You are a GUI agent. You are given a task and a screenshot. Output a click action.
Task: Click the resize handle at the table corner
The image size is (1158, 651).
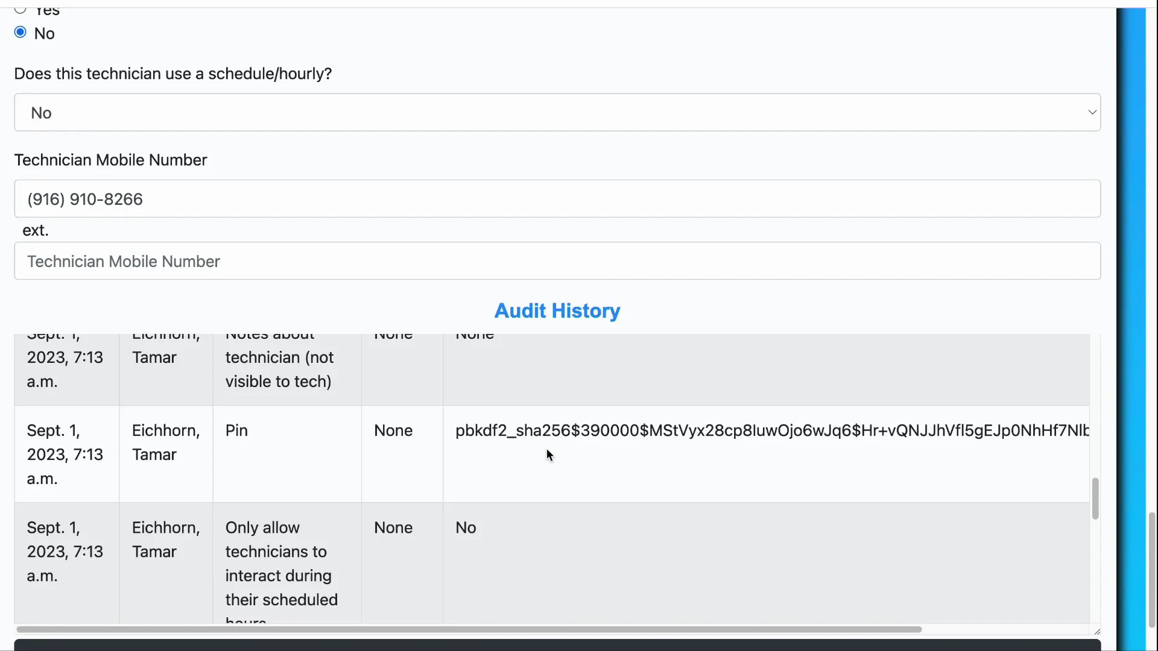click(1098, 631)
